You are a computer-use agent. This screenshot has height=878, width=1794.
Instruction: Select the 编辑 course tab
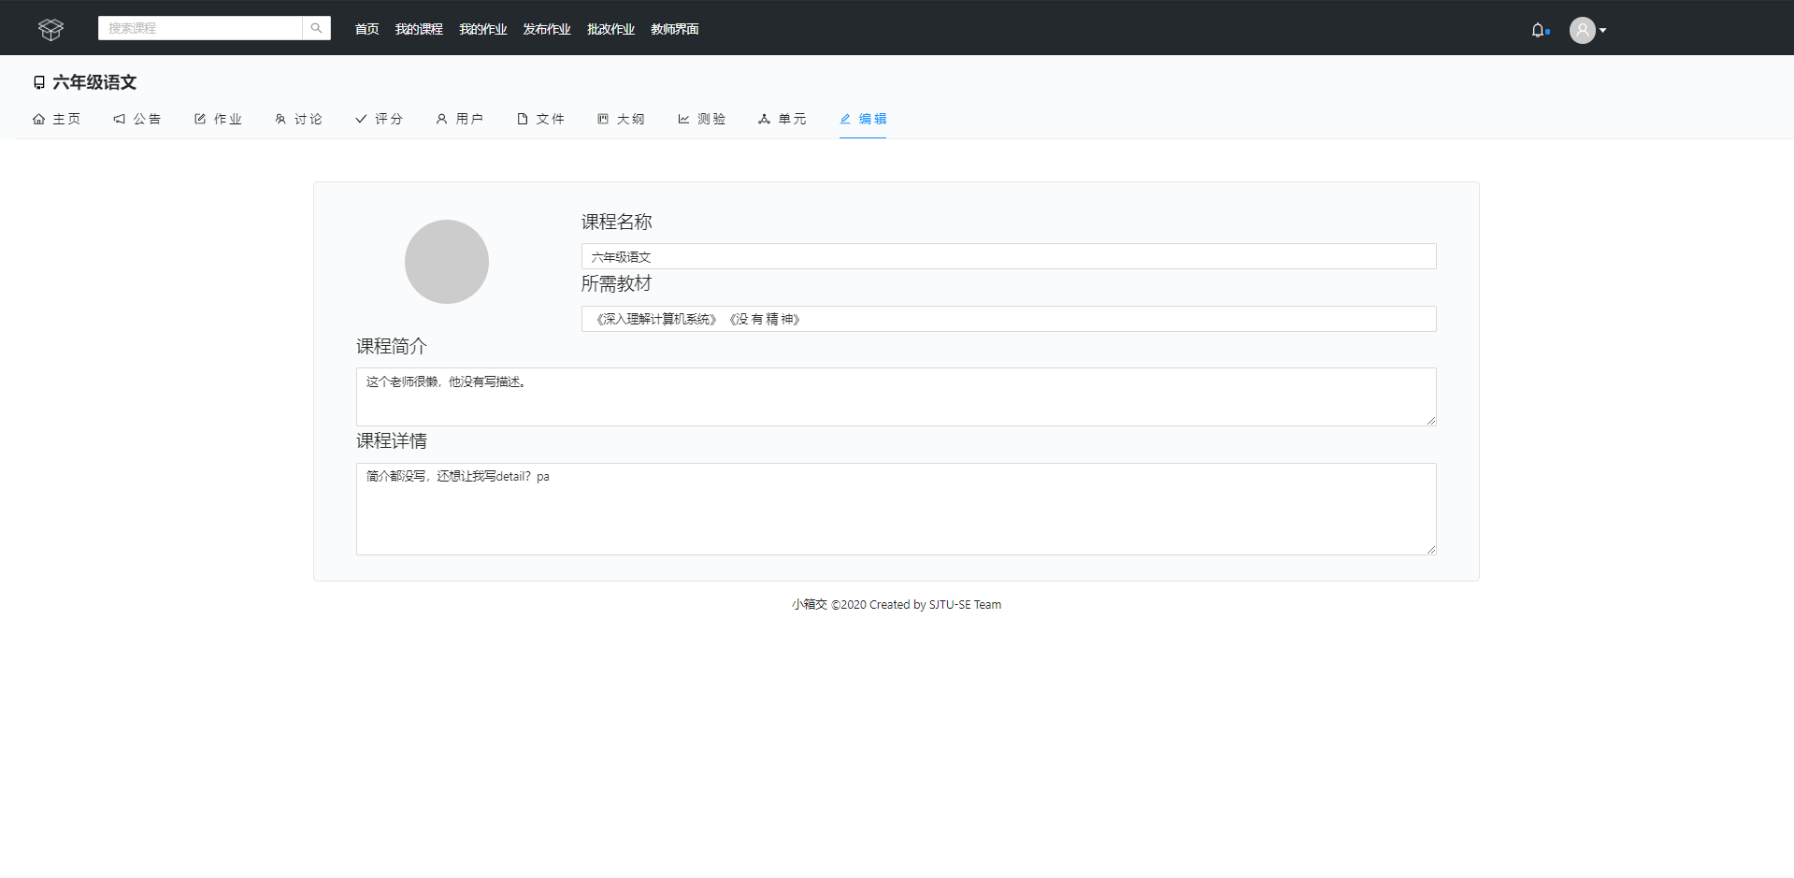pos(863,119)
